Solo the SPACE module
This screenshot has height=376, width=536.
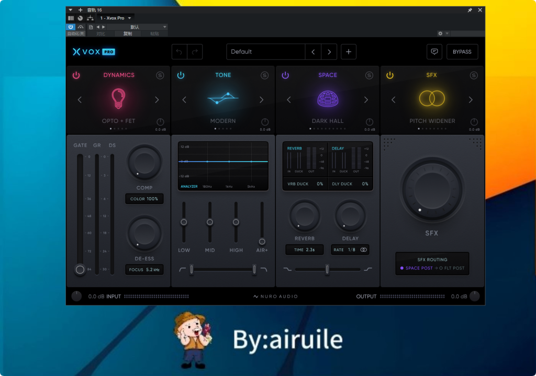tap(369, 75)
